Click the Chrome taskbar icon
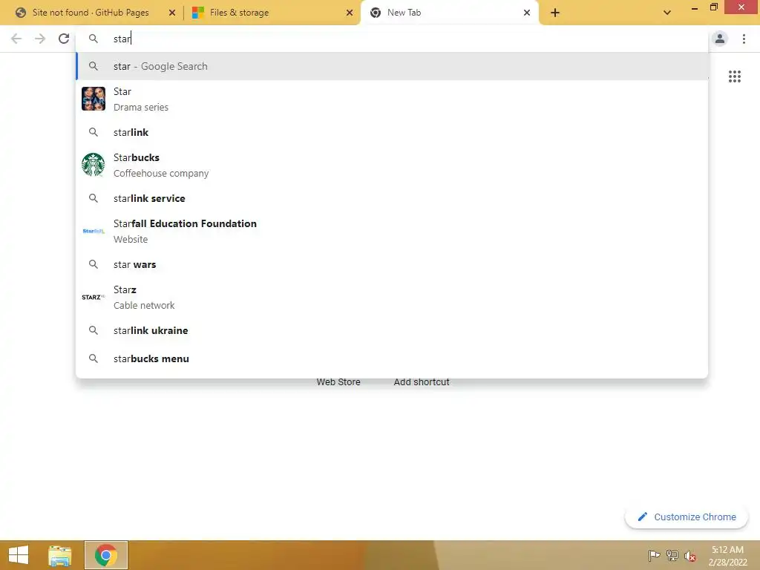Screen dimensions: 760x570 (105, 555)
